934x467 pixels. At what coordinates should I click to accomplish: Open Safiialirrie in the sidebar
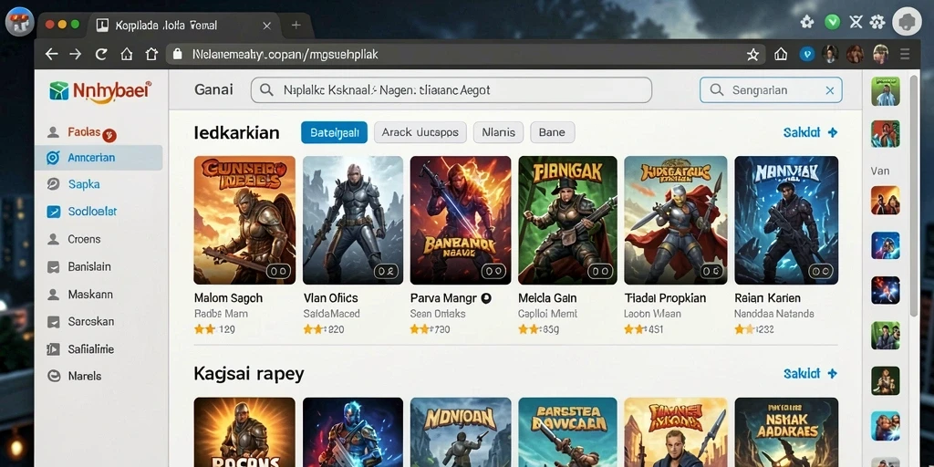(90, 349)
